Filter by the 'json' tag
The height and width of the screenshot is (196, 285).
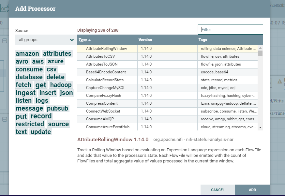click(x=66, y=93)
